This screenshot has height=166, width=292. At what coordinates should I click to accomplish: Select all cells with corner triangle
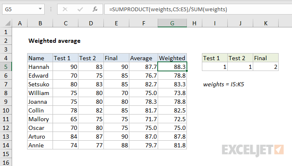(x=8, y=23)
